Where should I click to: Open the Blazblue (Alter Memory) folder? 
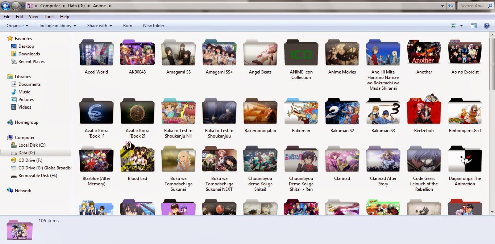pos(96,159)
